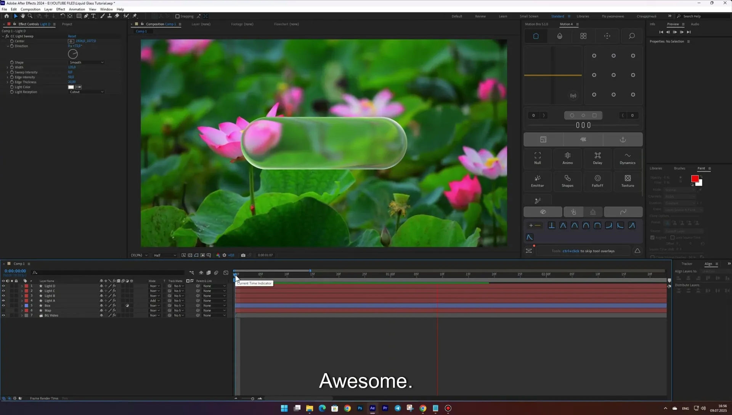Select the Zoom magnifier tool

click(x=30, y=16)
